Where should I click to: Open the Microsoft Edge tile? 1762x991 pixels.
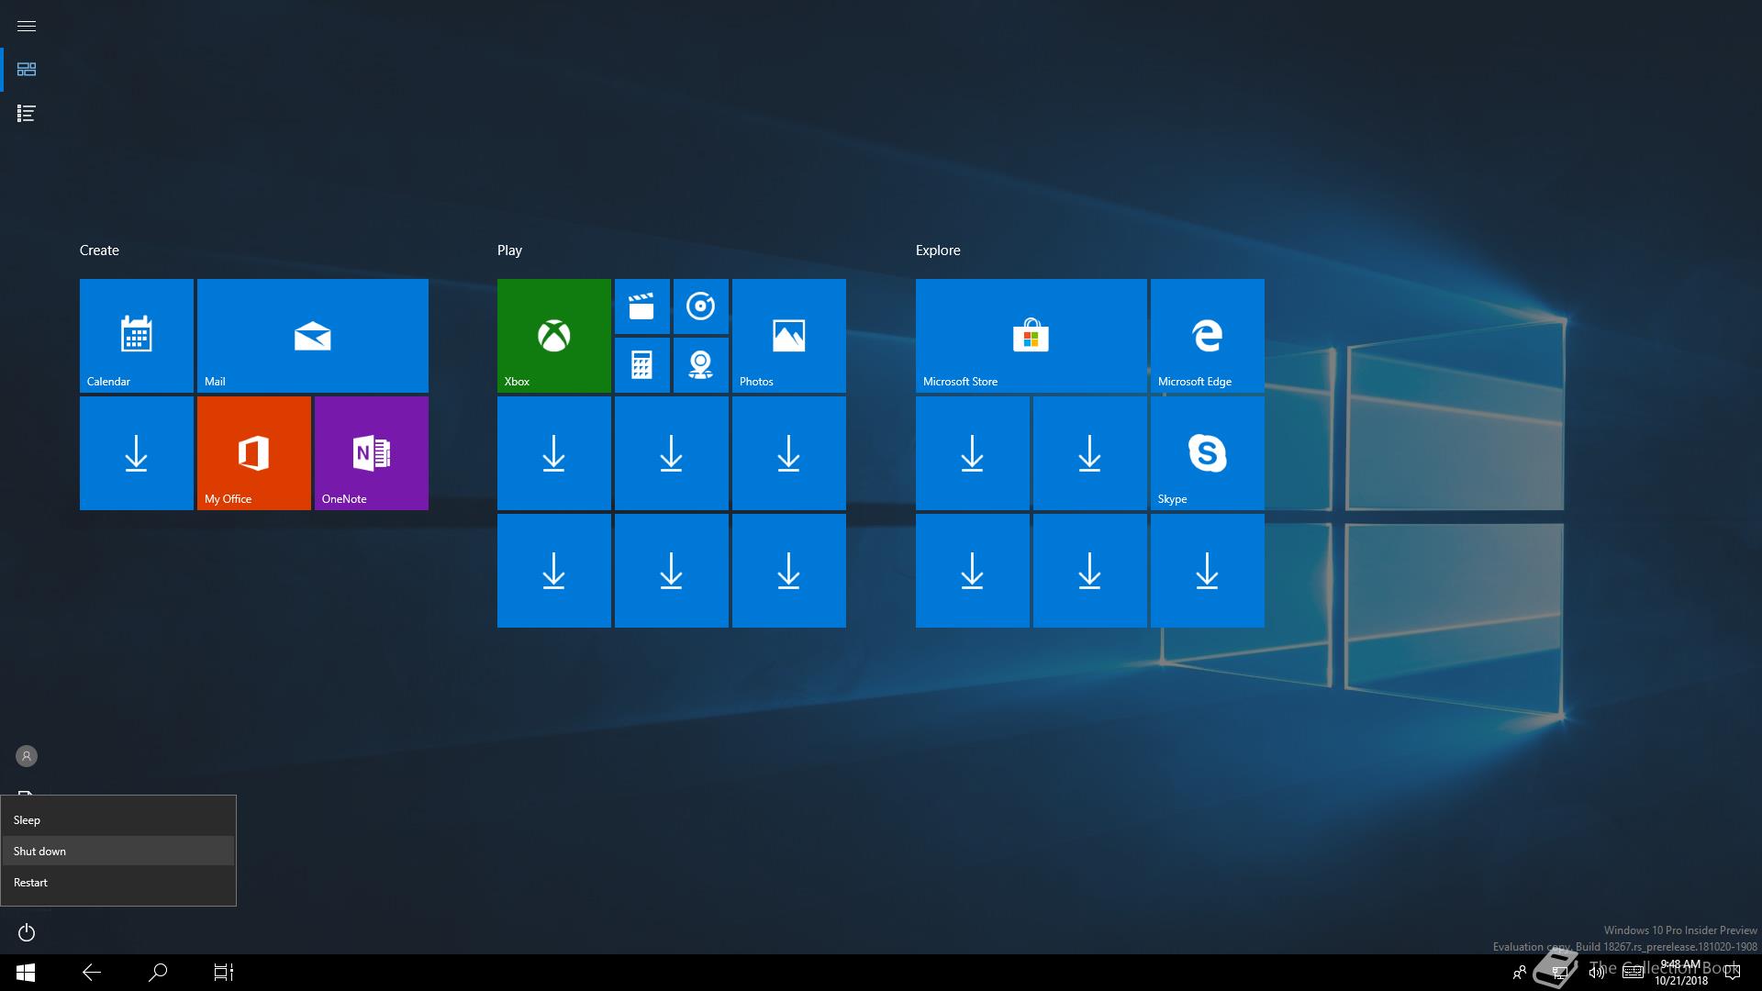point(1208,336)
